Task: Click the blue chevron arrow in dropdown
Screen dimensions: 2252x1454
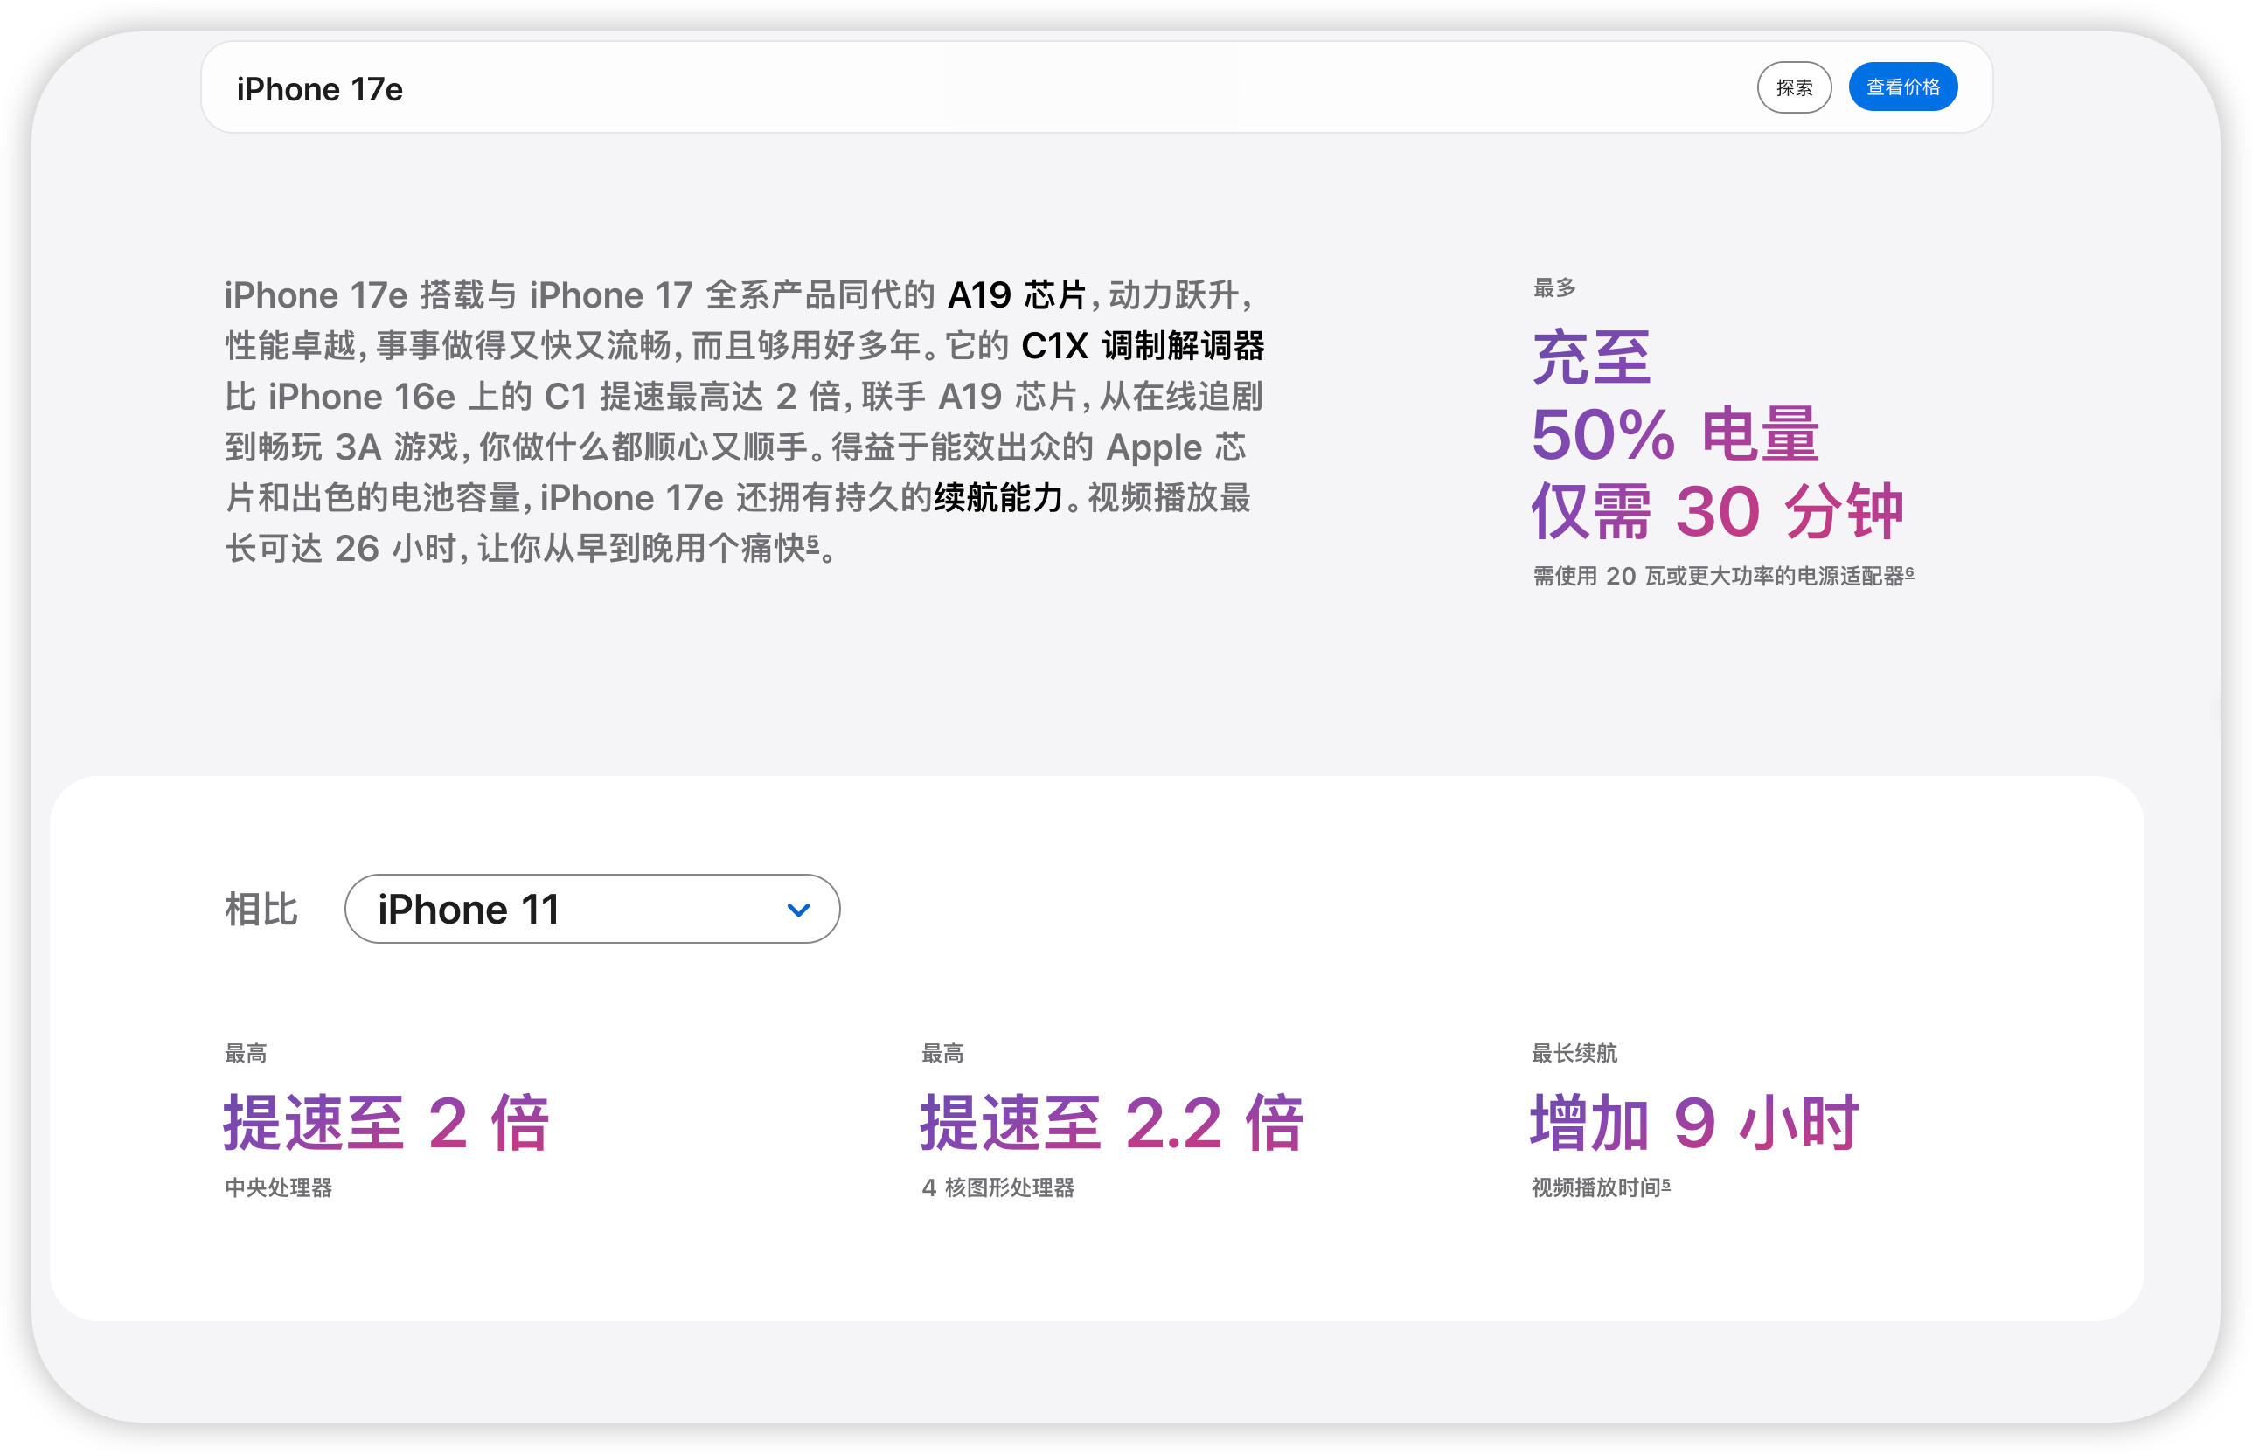Action: (798, 910)
